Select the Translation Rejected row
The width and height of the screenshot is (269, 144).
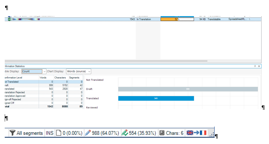tap(44, 92)
